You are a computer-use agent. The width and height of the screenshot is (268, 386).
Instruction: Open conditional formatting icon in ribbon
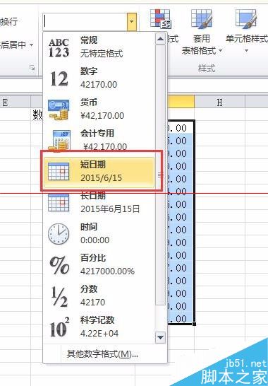[x=161, y=18]
